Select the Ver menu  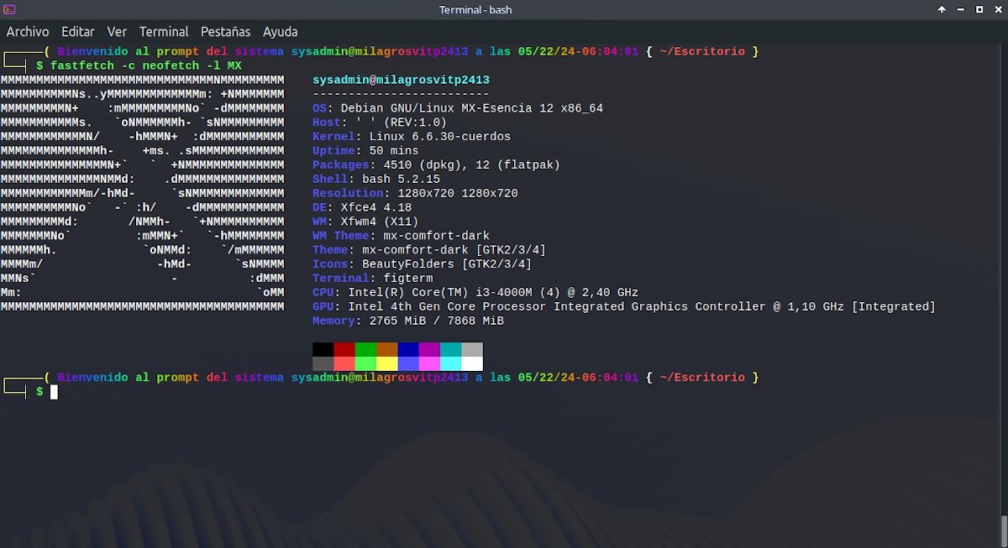(x=117, y=31)
